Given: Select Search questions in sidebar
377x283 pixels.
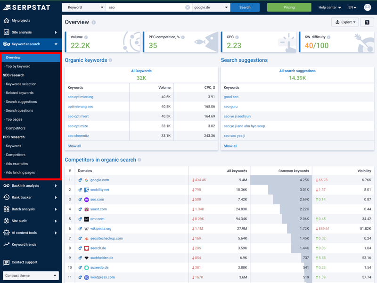Looking at the screenshot, I should [x=19, y=110].
